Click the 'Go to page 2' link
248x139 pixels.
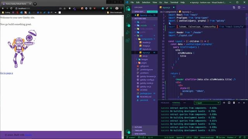point(7,73)
